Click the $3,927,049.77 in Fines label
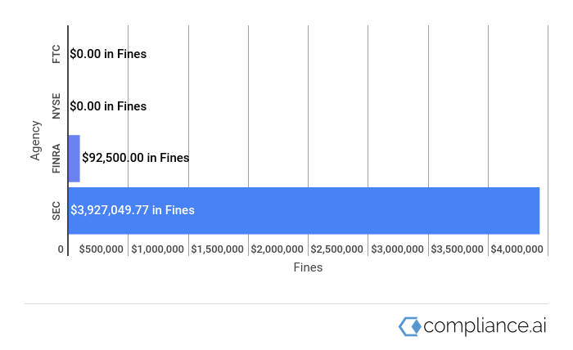 [133, 210]
